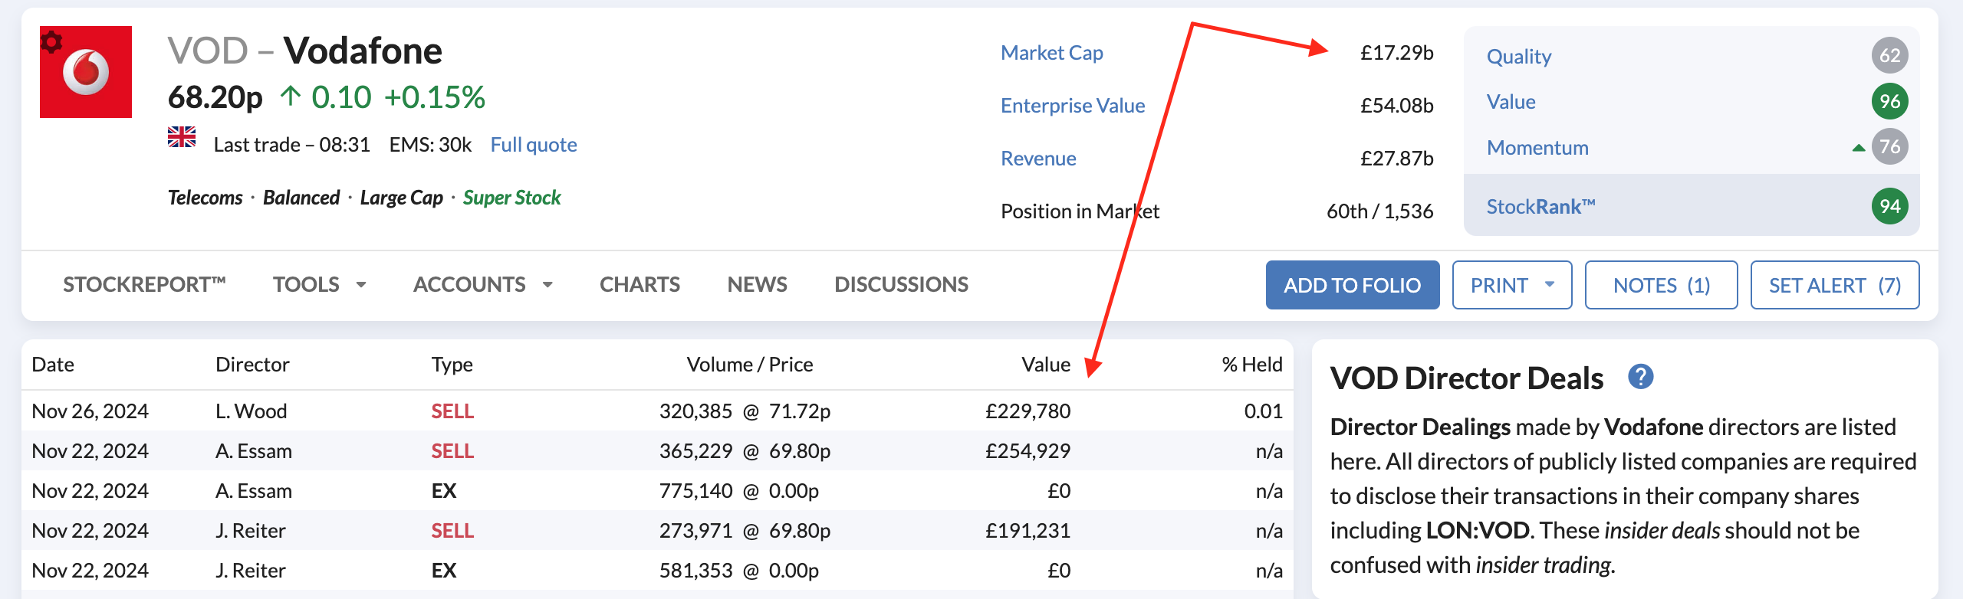Go to the News tab

click(x=757, y=285)
